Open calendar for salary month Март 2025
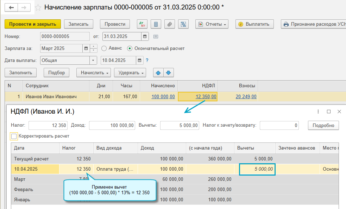 tap(86, 48)
